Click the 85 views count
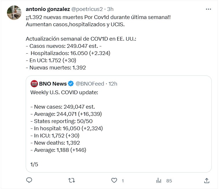This screenshot has height=189, width=221. pyautogui.click(x=169, y=181)
